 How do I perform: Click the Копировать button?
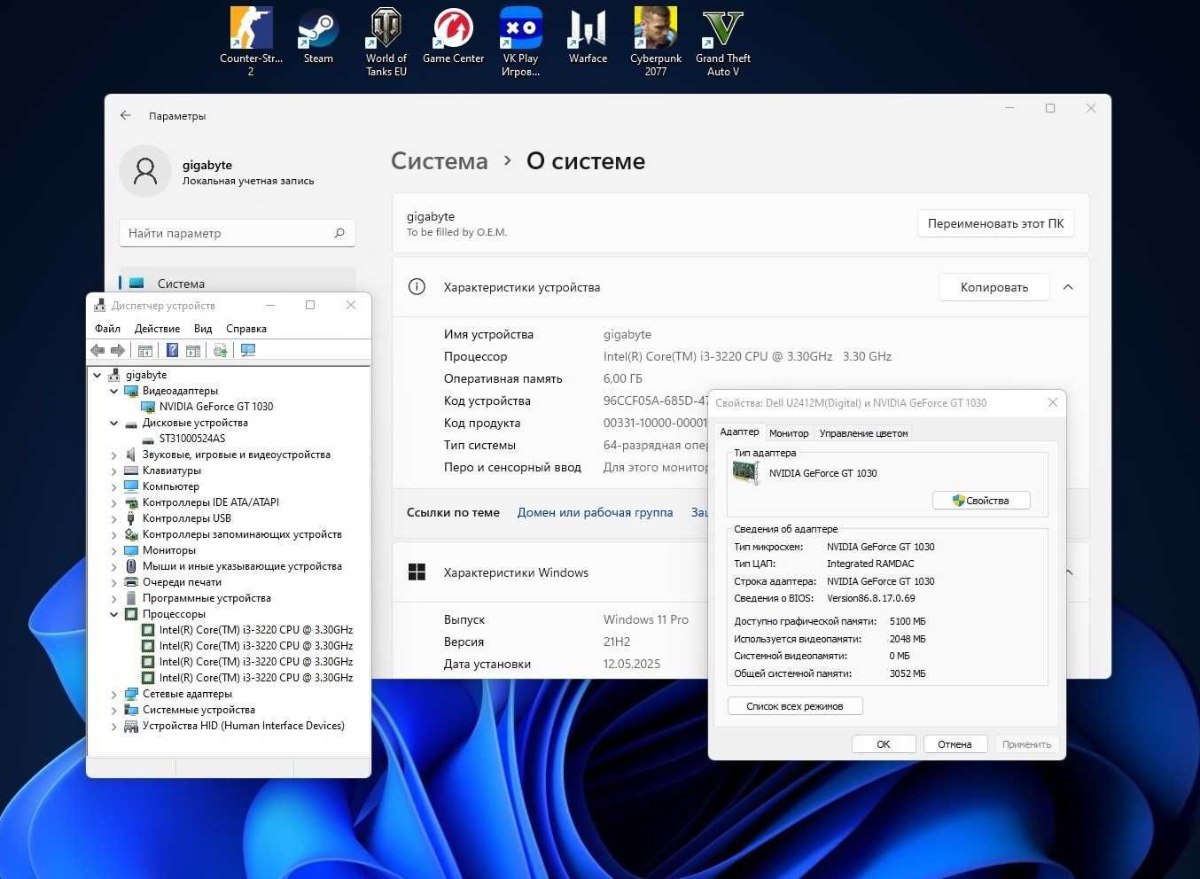point(994,287)
